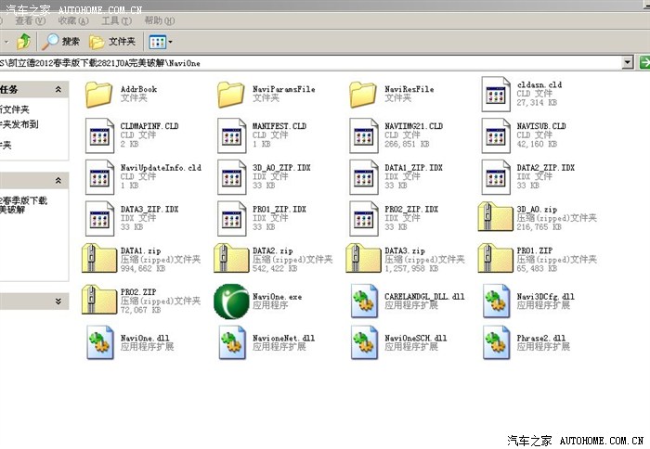Click the Up one level folder icon
650x449 pixels.
coord(24,42)
